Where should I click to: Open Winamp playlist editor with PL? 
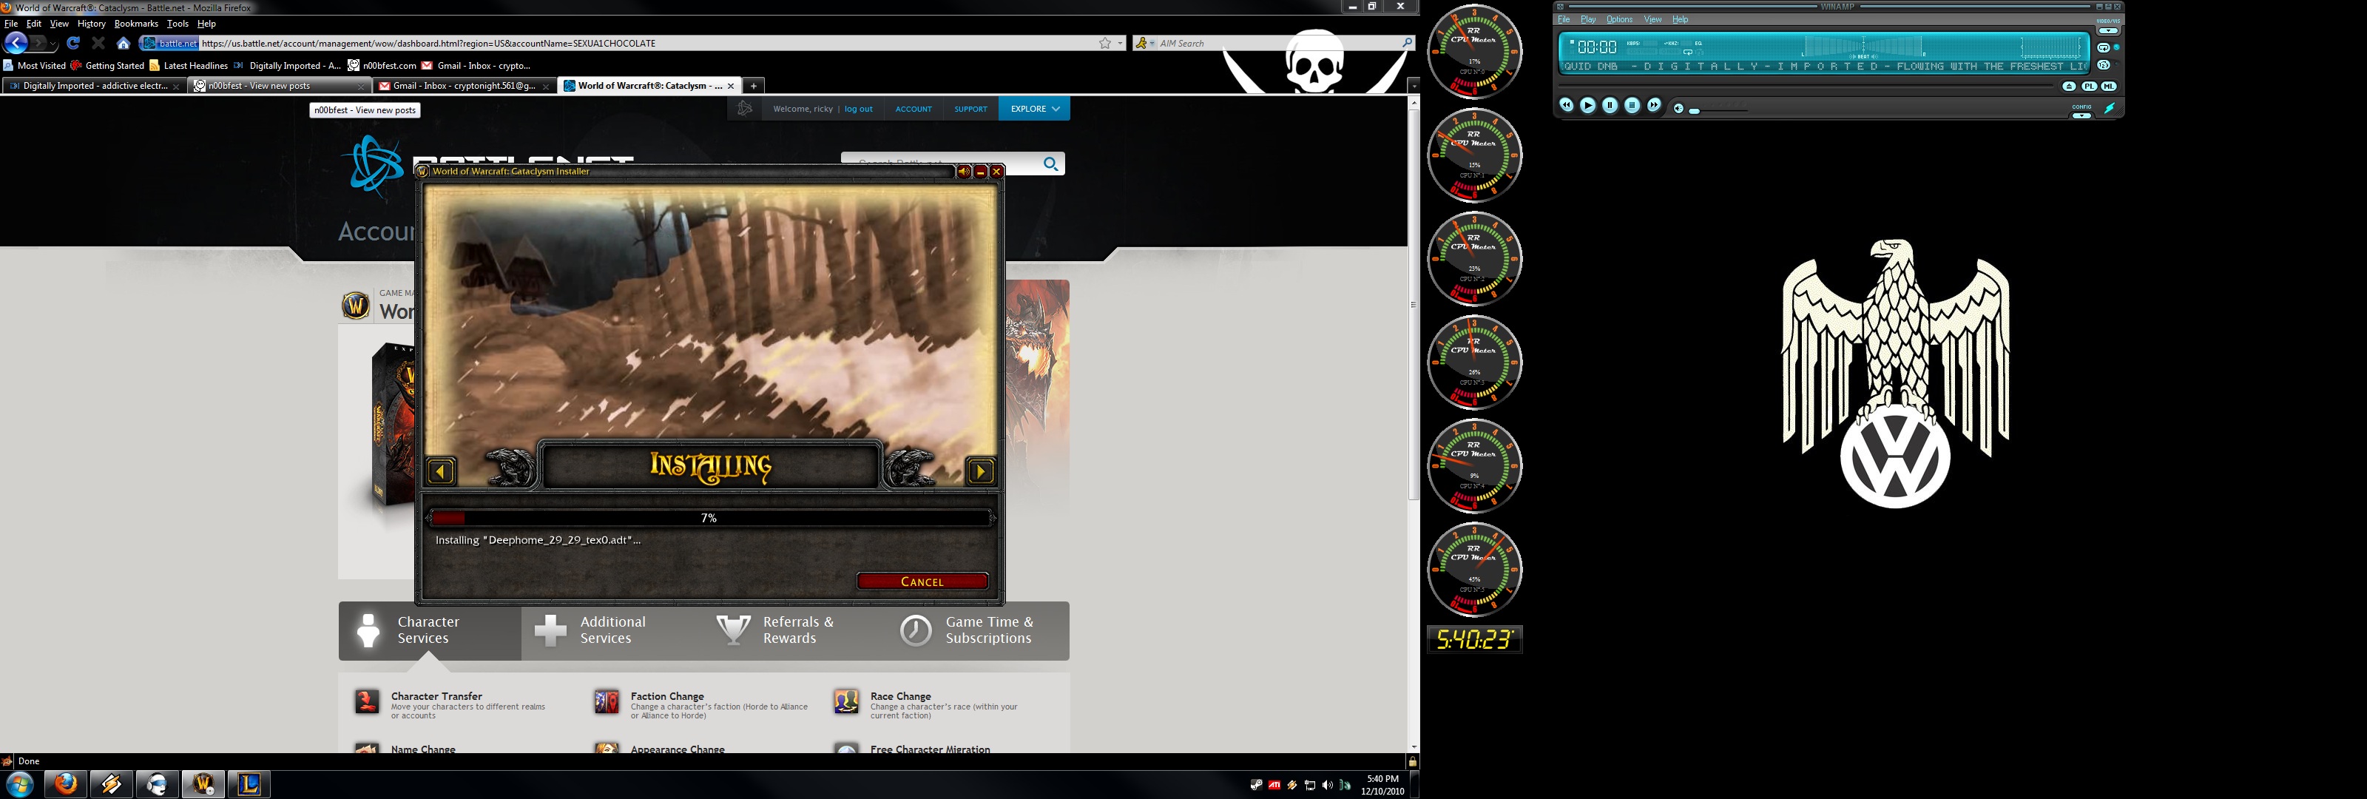click(x=2090, y=87)
